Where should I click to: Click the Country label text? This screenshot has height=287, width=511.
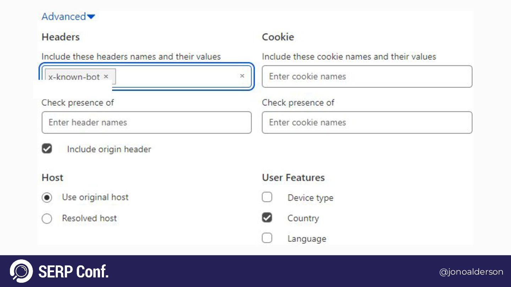tap(303, 218)
